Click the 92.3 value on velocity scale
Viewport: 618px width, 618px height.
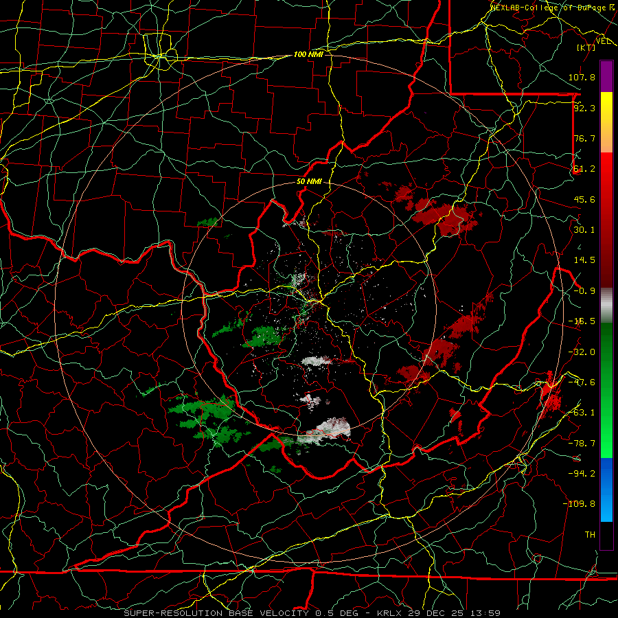(x=584, y=108)
